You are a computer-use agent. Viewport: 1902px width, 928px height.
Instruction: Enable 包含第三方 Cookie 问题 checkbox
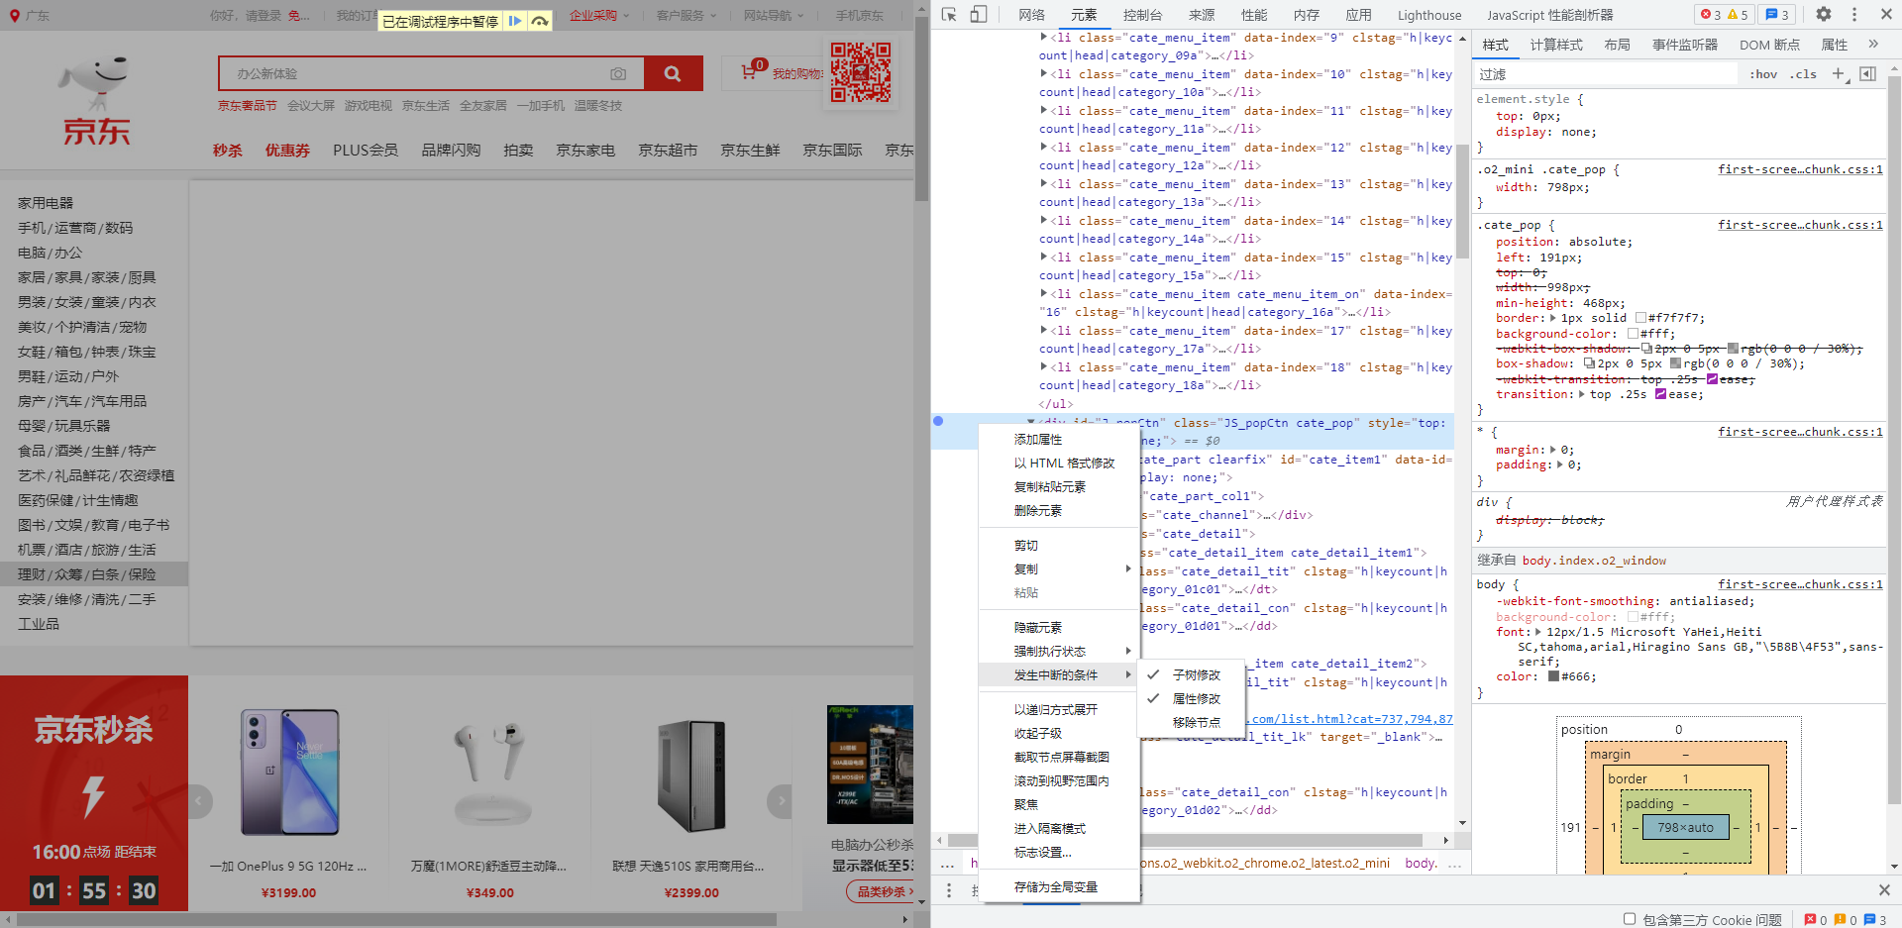1630,919
